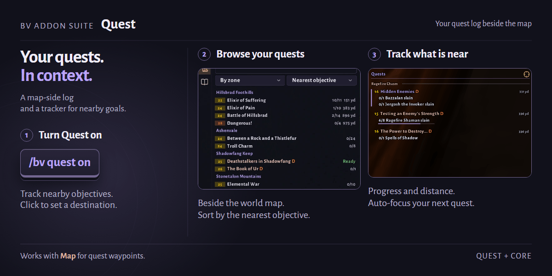Select Testing an Enemy's Strength in tracker

click(409, 114)
